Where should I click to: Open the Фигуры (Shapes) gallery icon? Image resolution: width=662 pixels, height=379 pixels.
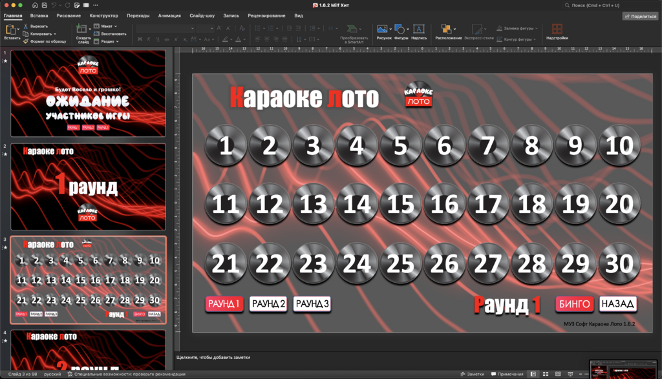tap(400, 28)
